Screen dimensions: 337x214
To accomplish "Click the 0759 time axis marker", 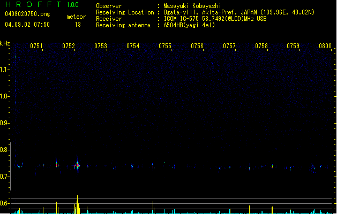I will (x=293, y=46).
